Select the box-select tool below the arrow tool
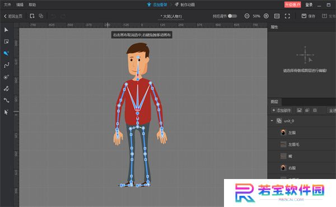The height and width of the screenshot is (207, 336). click(6, 41)
